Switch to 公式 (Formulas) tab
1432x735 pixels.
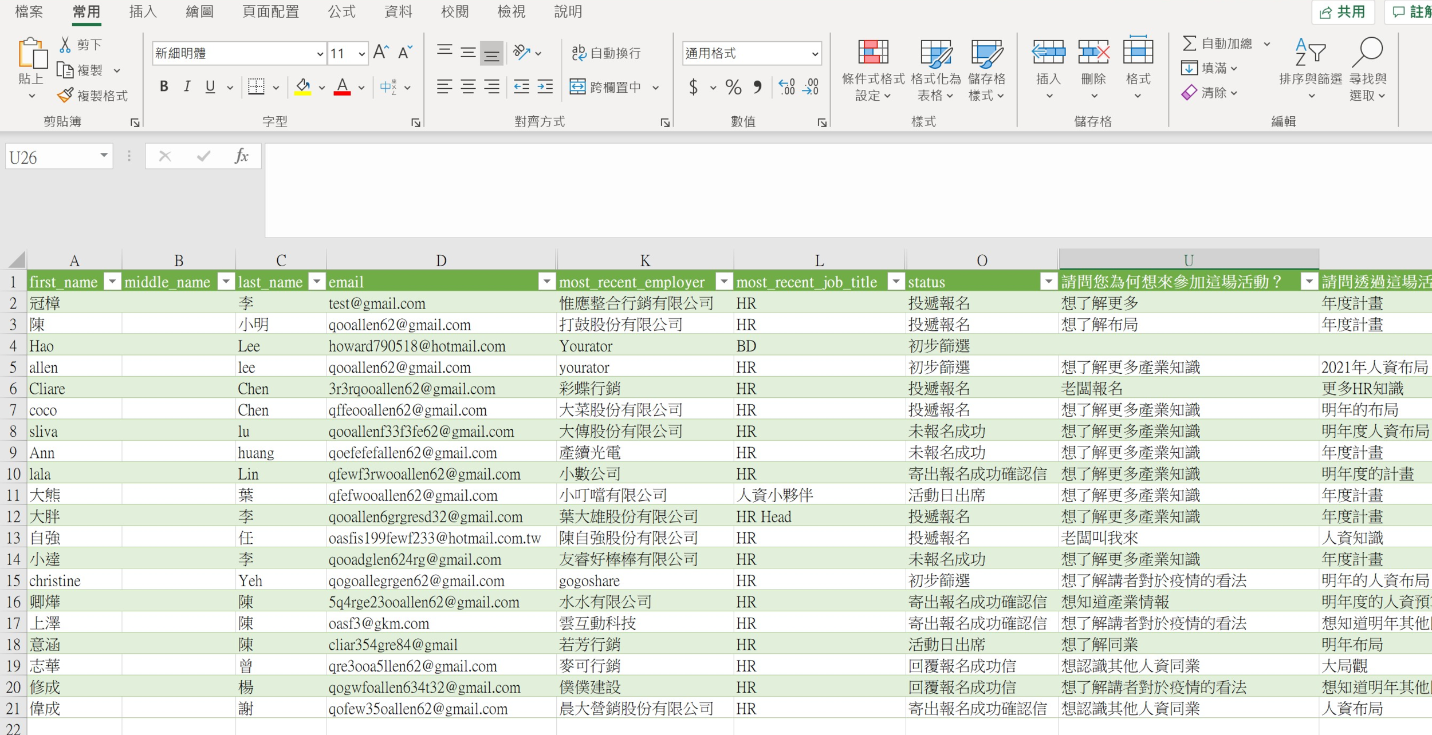pyautogui.click(x=342, y=11)
